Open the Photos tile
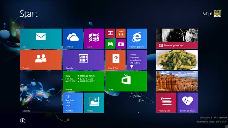Screen dimensions: 228x128 coord(94,103)
